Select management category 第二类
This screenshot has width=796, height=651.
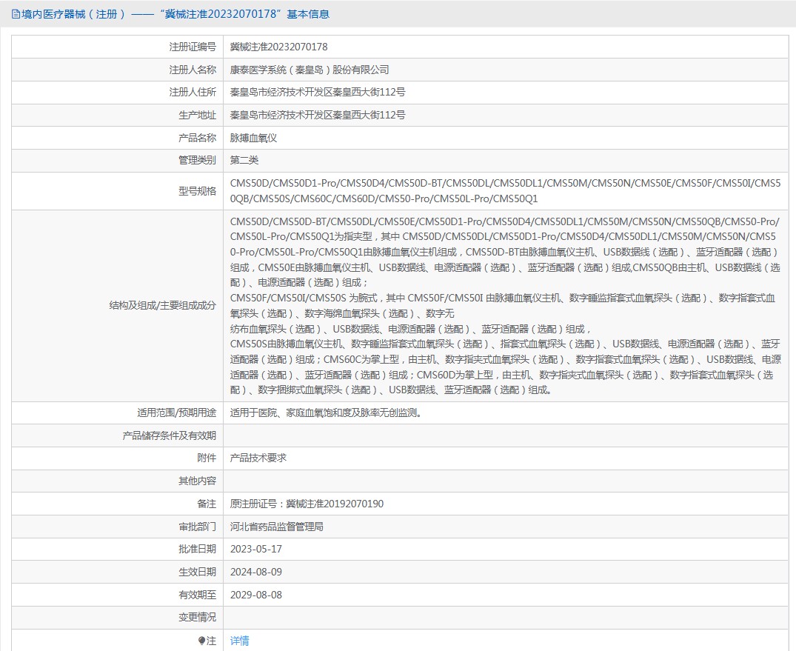coord(244,160)
